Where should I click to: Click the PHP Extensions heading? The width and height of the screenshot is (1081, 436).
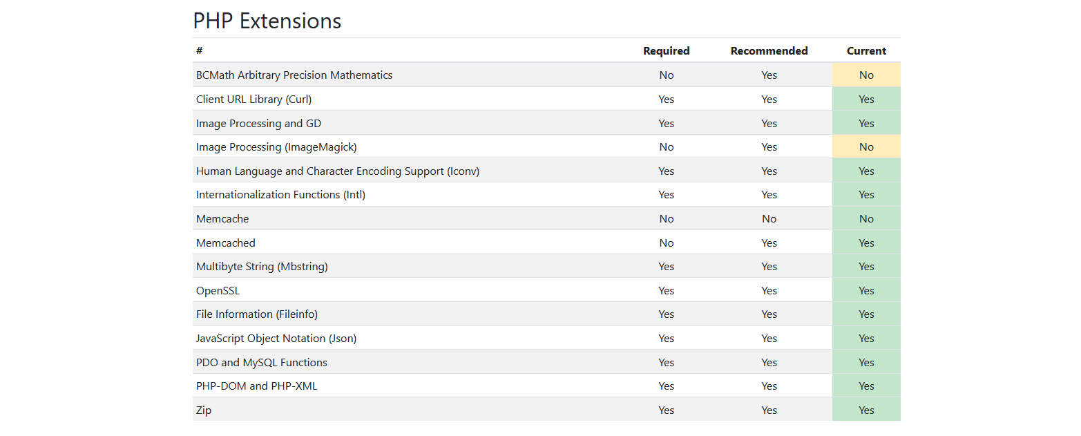point(267,20)
